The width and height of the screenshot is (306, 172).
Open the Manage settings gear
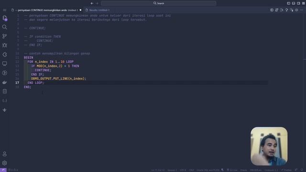(x=5, y=163)
